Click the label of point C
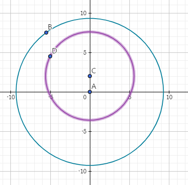Image resolution: width=188 pixels, height=185 pixels. (94, 71)
